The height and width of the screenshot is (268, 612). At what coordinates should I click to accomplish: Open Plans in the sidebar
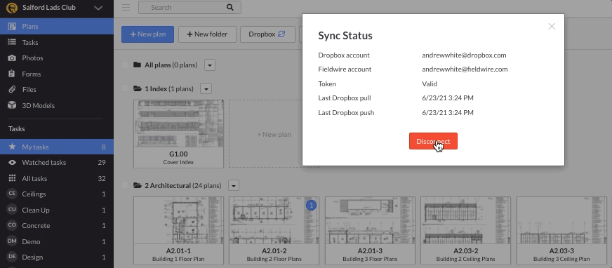pyautogui.click(x=57, y=27)
